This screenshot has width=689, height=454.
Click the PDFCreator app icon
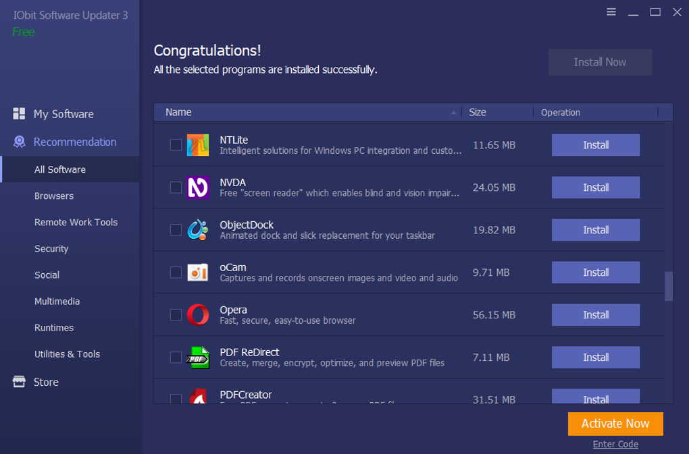pyautogui.click(x=198, y=396)
